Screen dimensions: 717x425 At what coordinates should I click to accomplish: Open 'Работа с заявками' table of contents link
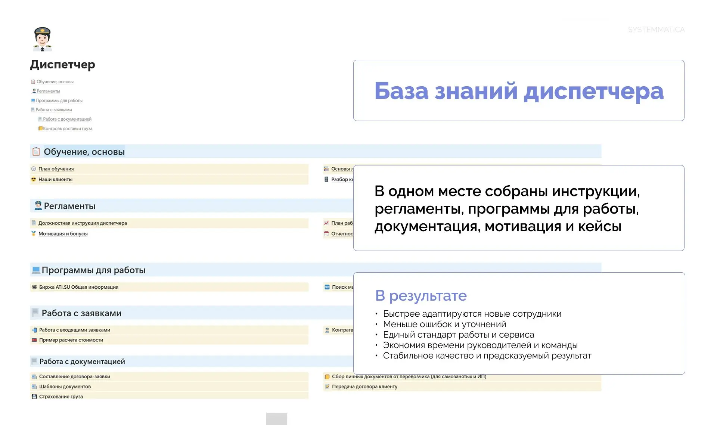point(54,110)
